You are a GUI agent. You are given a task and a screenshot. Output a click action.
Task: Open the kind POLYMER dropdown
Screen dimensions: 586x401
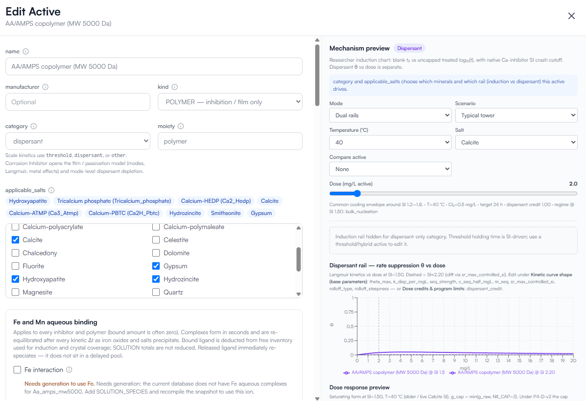230,102
